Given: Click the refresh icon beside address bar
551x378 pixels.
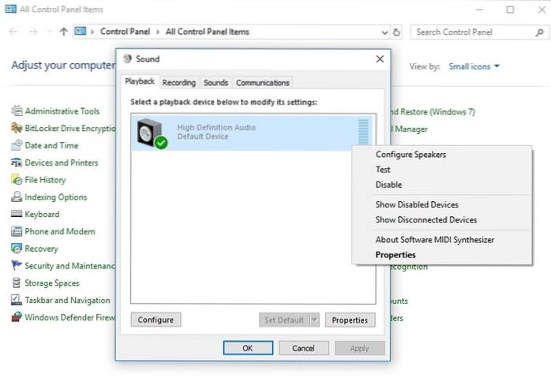Looking at the screenshot, I should pyautogui.click(x=396, y=32).
